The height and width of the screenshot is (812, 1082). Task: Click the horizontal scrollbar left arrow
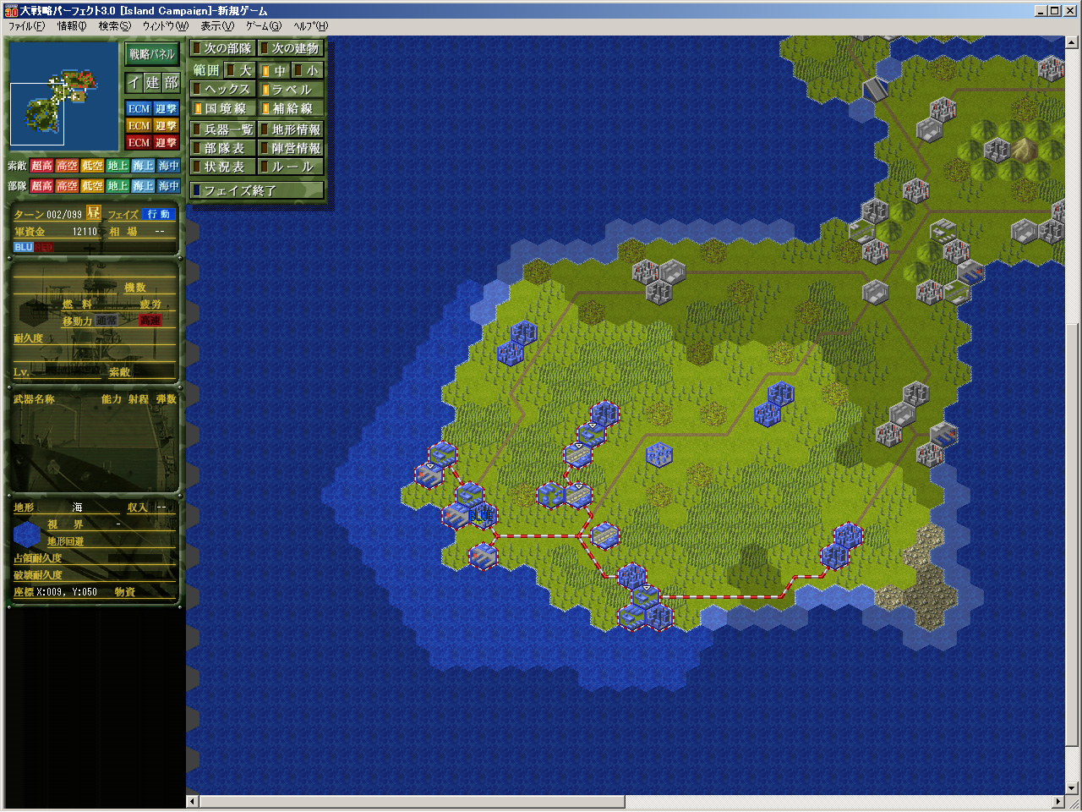tap(192, 801)
